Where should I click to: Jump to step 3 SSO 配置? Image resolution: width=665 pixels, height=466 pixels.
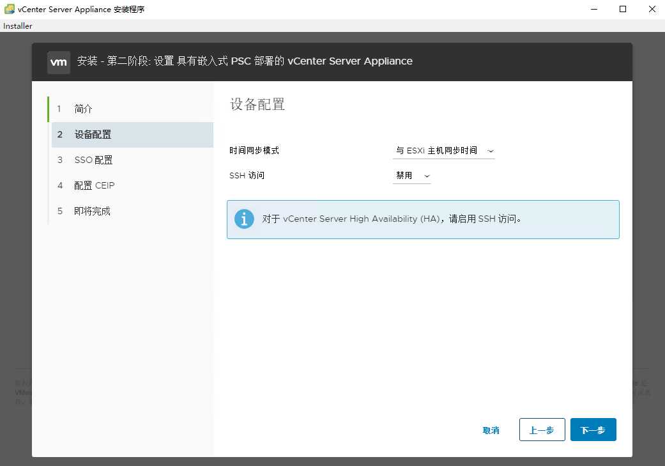click(93, 160)
